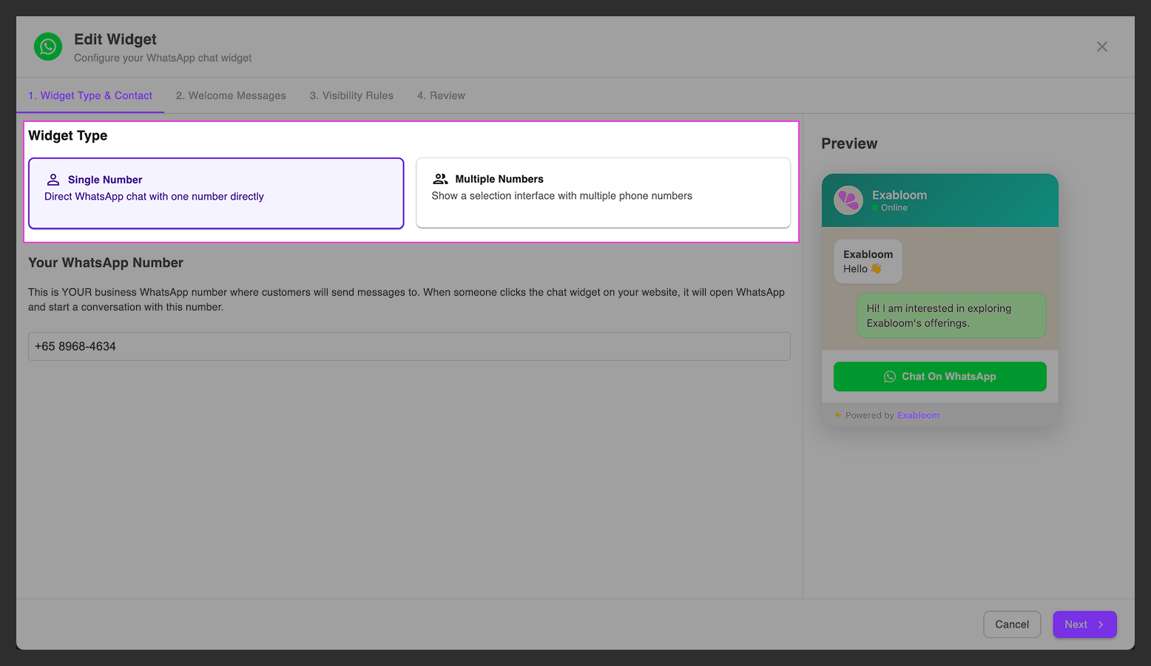The height and width of the screenshot is (666, 1151).
Task: Click the multiple-users icon on Multiple Numbers card
Action: click(x=440, y=178)
